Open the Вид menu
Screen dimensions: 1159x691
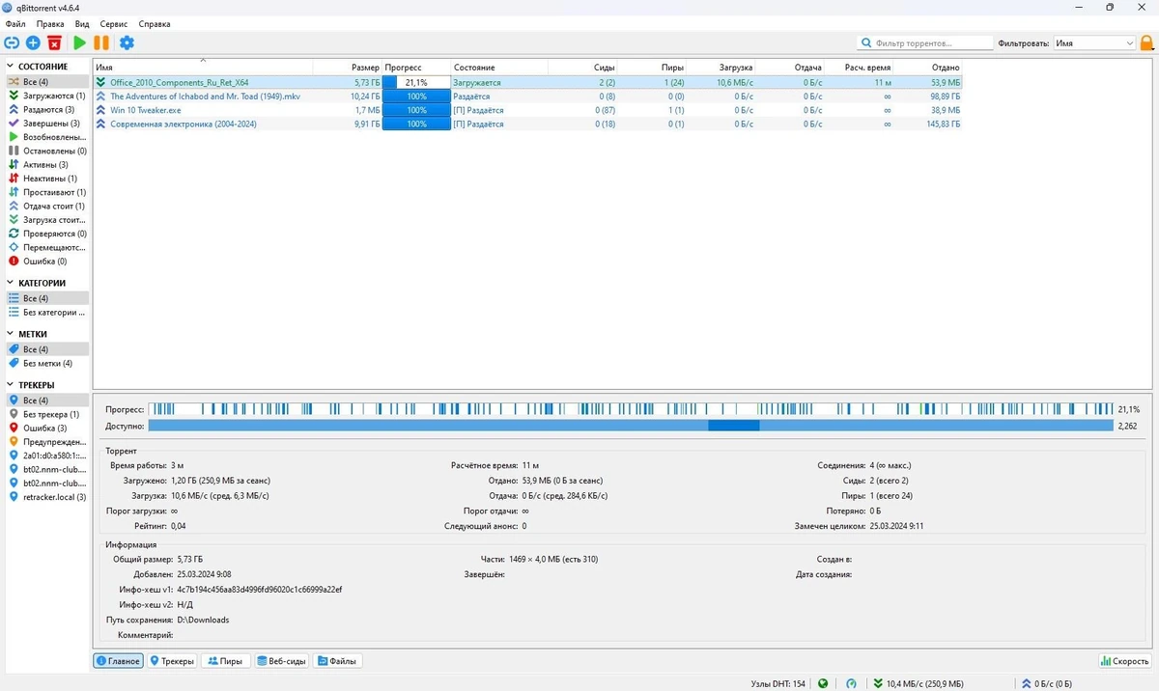point(82,23)
